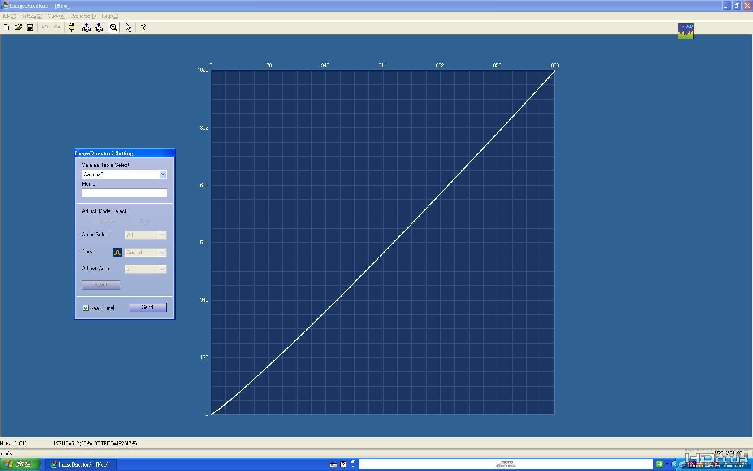Click the Network OK status text
This screenshot has width=753, height=471.
coord(13,444)
